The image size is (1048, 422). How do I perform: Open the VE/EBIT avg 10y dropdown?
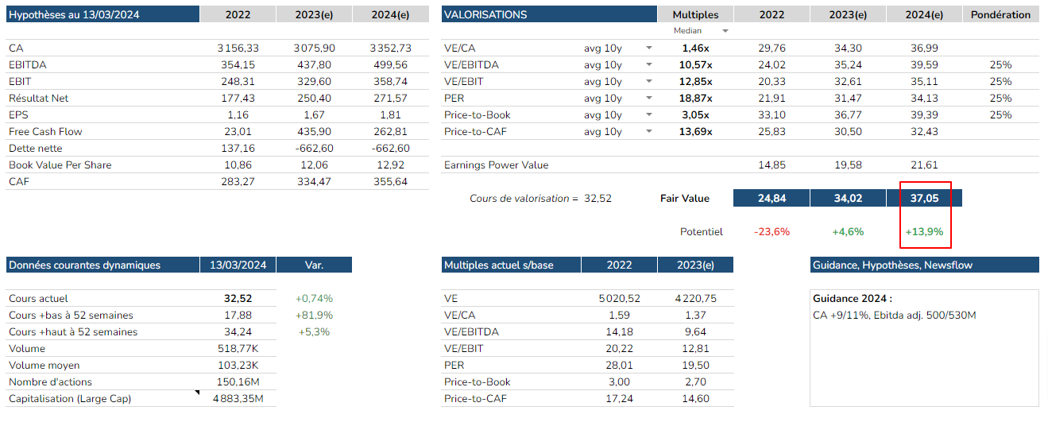[x=649, y=82]
